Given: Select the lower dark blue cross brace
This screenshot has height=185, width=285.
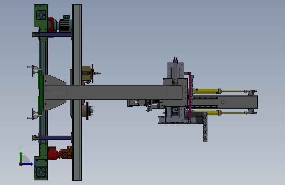Looking at the screenshot, I should click(x=55, y=138).
